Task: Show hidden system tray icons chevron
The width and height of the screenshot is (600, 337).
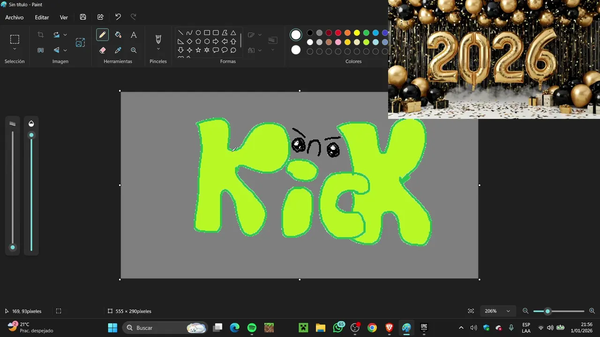Action: [461, 328]
